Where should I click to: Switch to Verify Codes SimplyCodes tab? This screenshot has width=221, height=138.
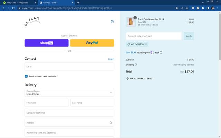coord(19,3)
